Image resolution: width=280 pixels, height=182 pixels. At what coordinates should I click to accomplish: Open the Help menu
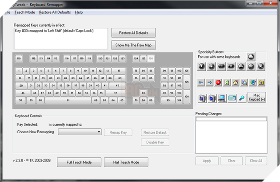pyautogui.click(x=79, y=12)
